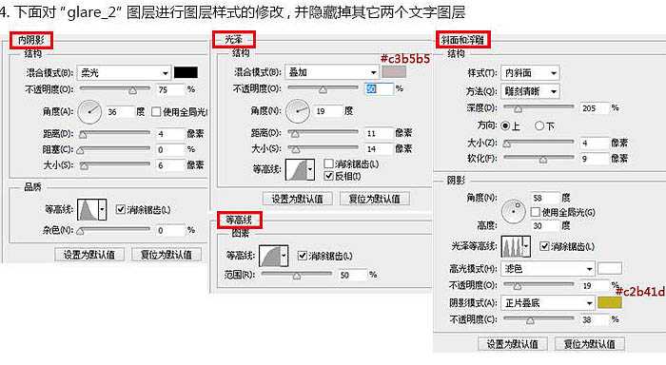Open Satin contour picker arrow

(310, 170)
